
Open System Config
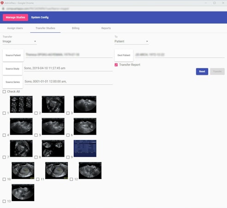point(40,18)
